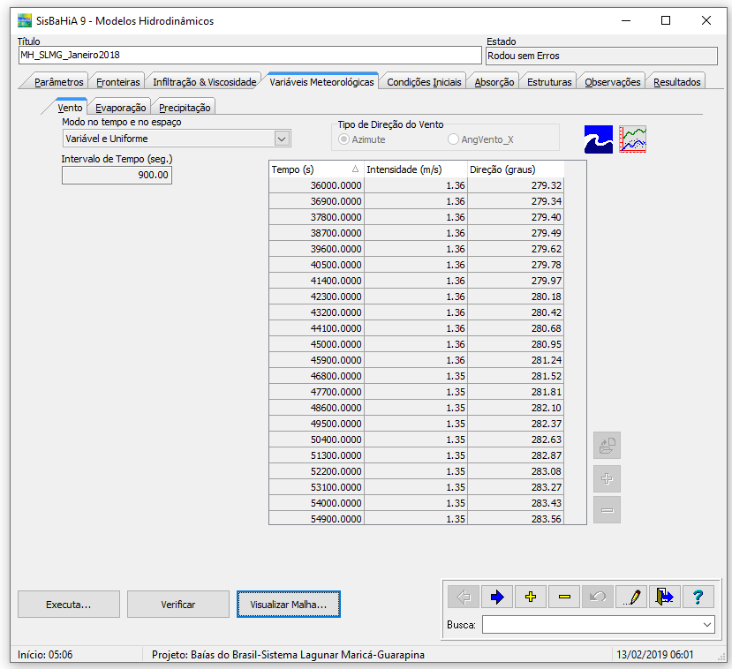Open the Fronteiras tab
The image size is (732, 669).
pos(118,82)
